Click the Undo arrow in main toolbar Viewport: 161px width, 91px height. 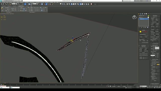point(2,4)
